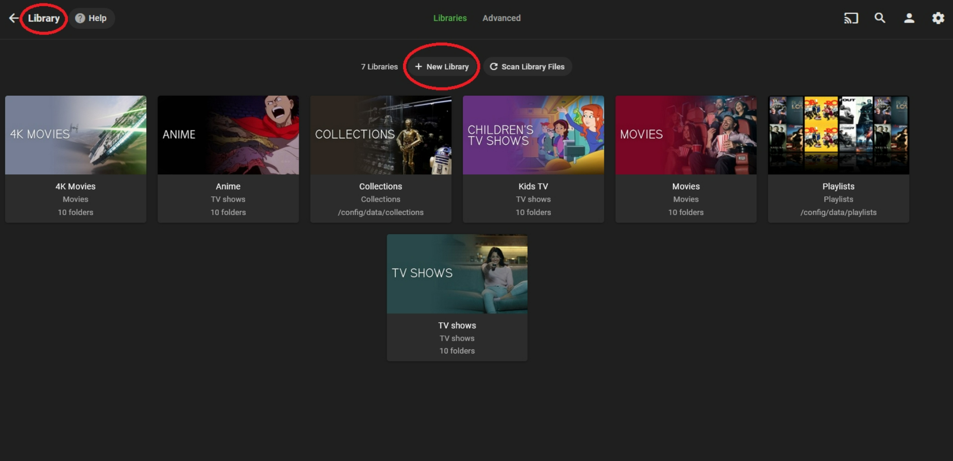The image size is (953, 461).
Task: Switch to the Libraries tab
Action: point(449,18)
